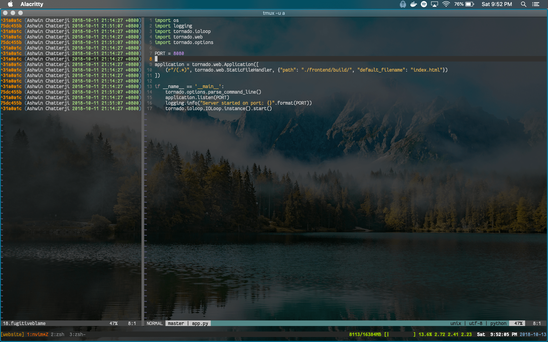Click the Sat 9:52 PM clock
Screen dimensions: 548x342
[497, 4]
